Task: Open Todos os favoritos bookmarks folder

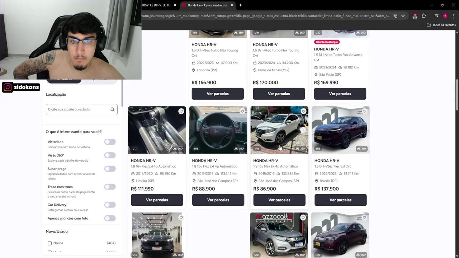Action: [x=441, y=25]
